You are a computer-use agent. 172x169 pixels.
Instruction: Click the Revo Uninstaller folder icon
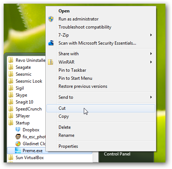click(11, 60)
